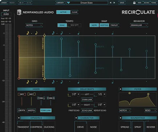Screen dimensions: 158x132
Task: Click the A>B copy button
Action: 29,3
